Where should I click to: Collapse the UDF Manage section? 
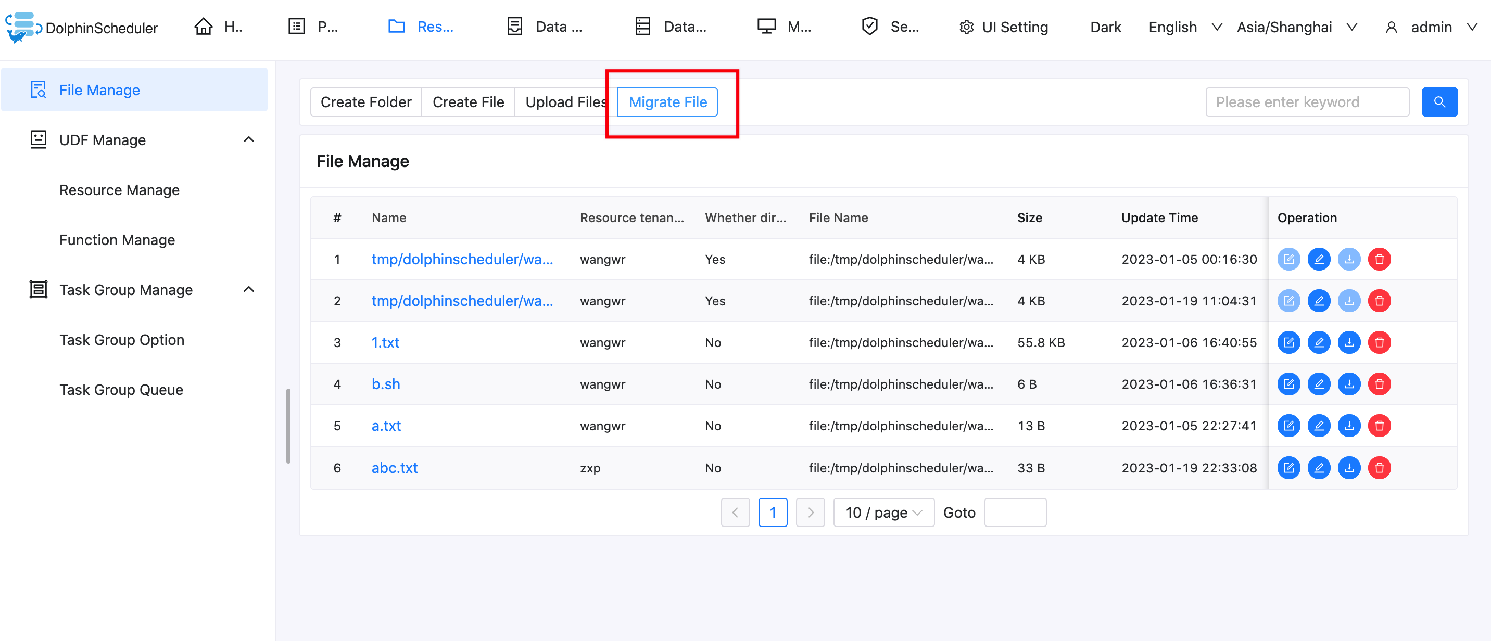click(x=249, y=139)
